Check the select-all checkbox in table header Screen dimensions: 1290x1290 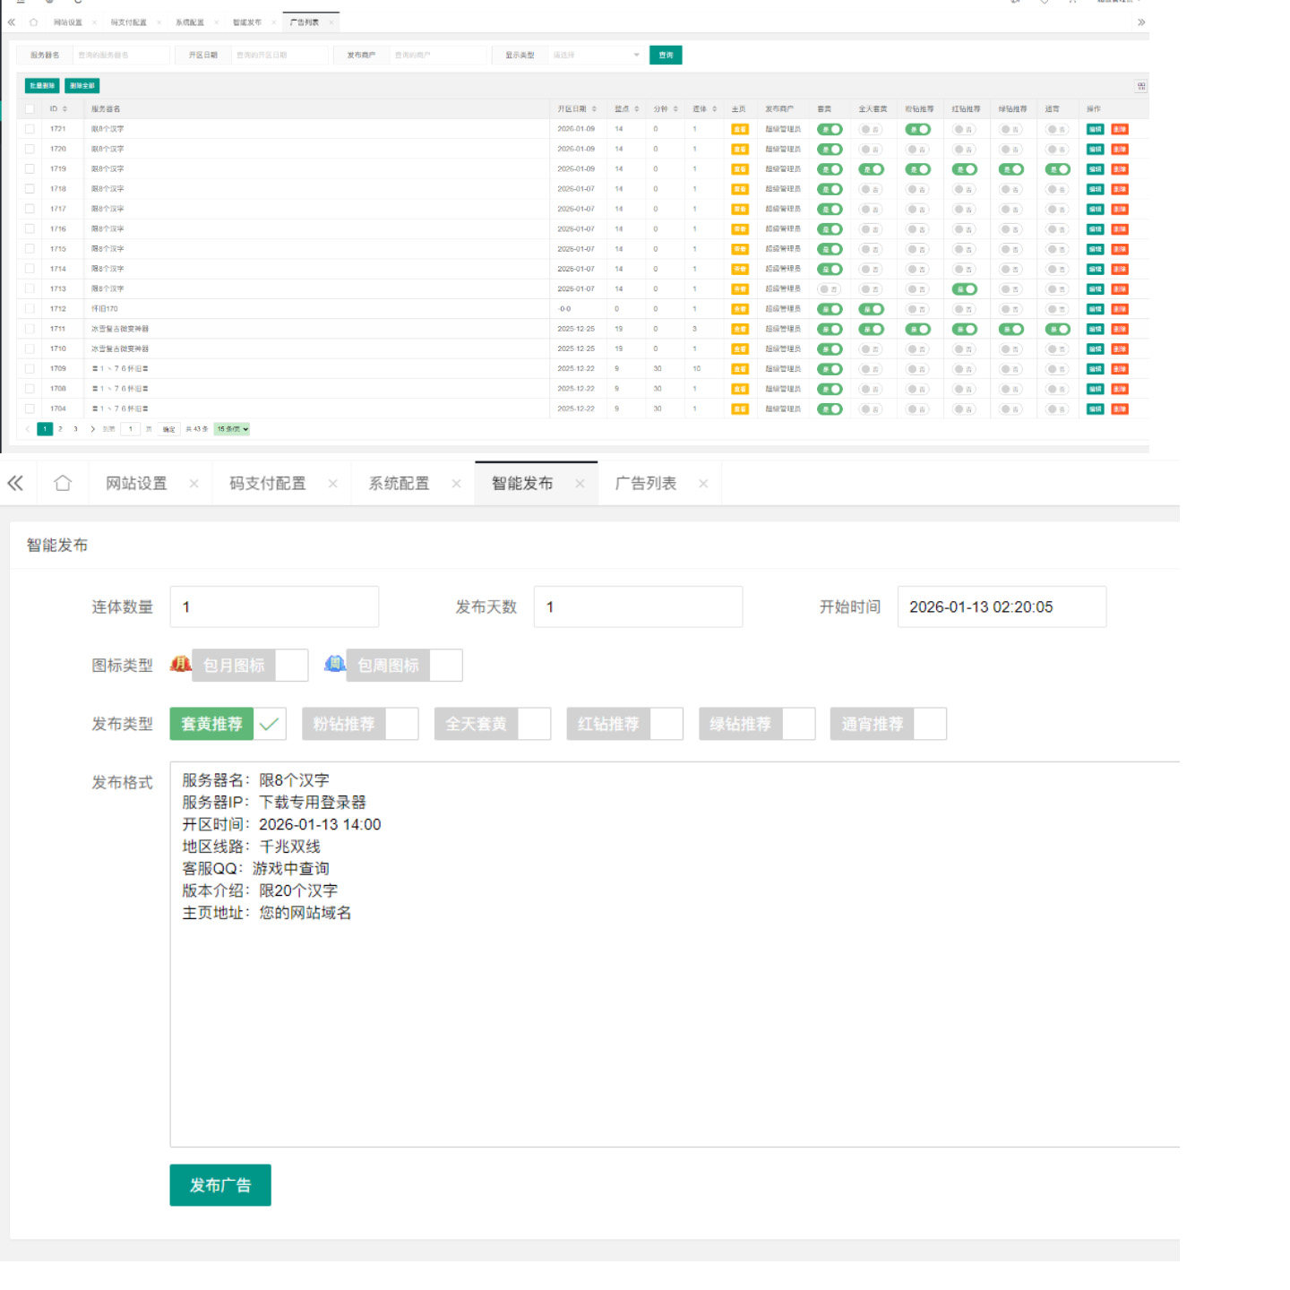30,109
